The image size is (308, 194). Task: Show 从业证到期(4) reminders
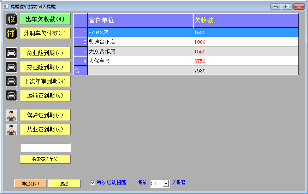(45, 129)
